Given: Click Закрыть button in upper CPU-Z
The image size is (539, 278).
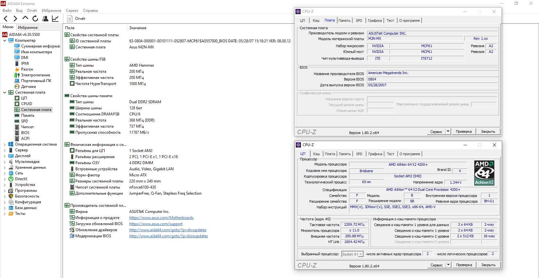Looking at the screenshot, I should (x=488, y=131).
